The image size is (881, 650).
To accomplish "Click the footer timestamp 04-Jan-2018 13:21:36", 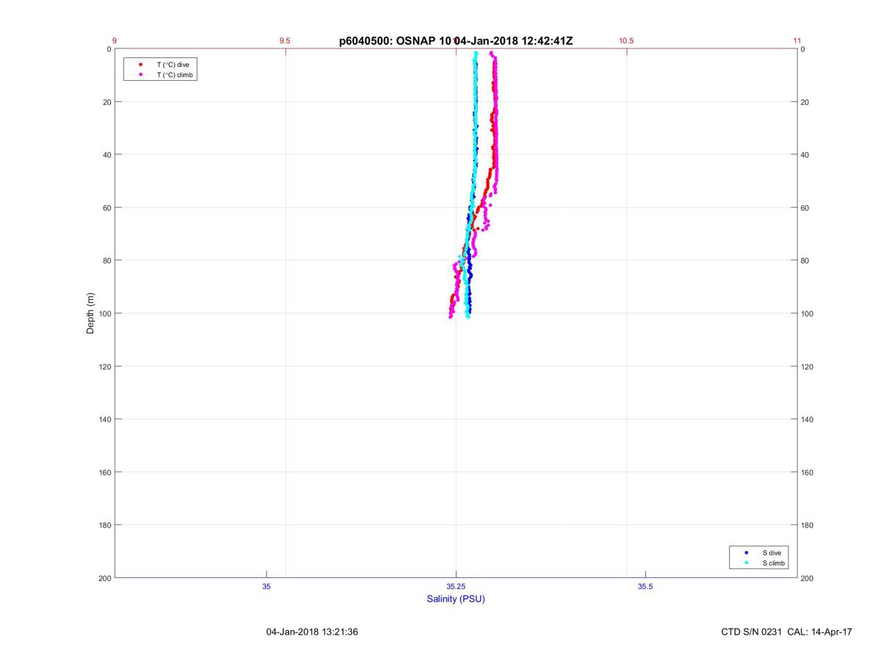I will 312,632.
